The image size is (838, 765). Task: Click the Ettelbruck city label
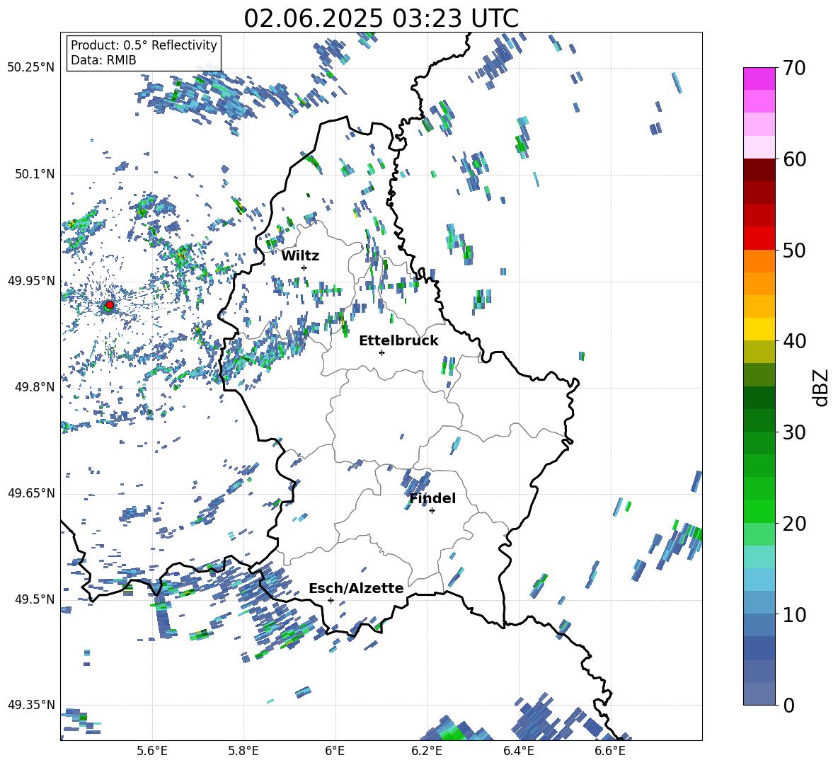point(398,341)
